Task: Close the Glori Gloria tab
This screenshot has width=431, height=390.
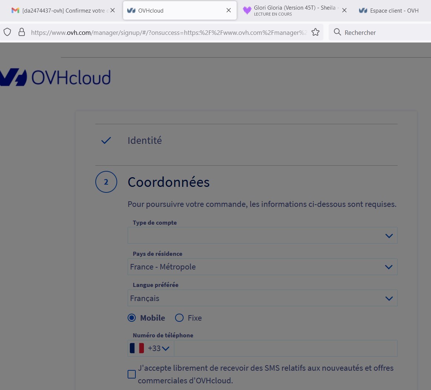Action: [344, 10]
